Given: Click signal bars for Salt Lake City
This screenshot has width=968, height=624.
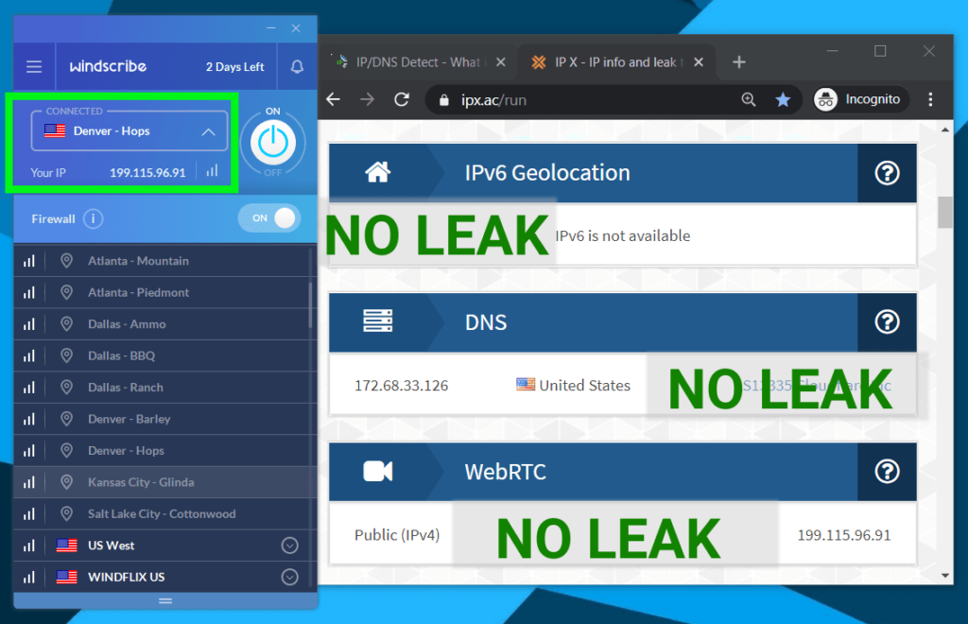Looking at the screenshot, I should pyautogui.click(x=29, y=513).
